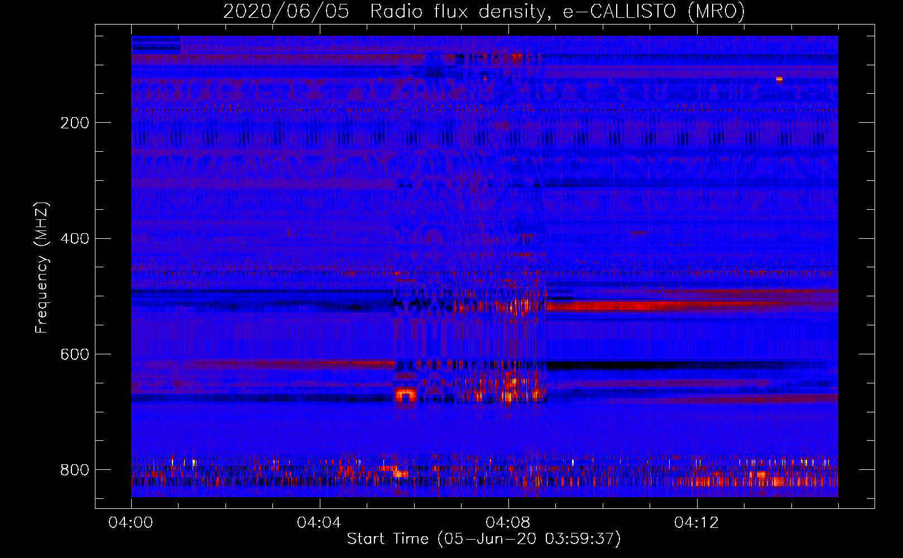Click the 04:12 time tick label
Viewport: 903px width, 558px height.
tap(697, 523)
